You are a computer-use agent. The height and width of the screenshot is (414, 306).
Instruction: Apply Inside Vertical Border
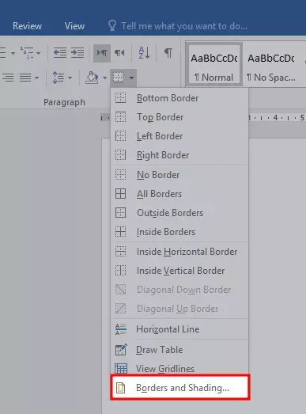[x=179, y=271]
